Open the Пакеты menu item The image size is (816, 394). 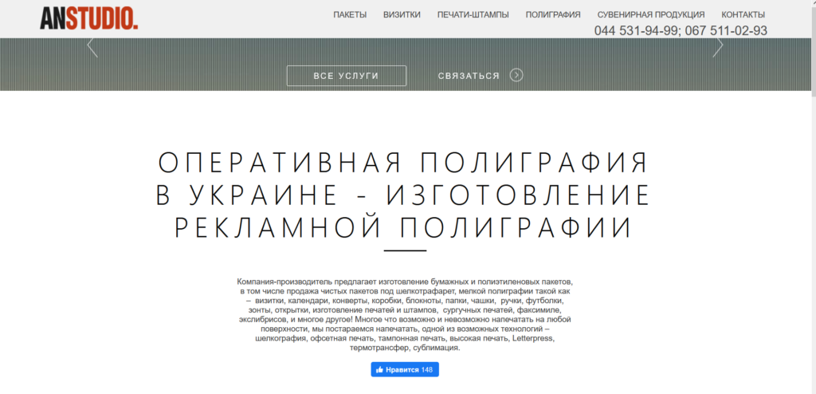pos(350,14)
